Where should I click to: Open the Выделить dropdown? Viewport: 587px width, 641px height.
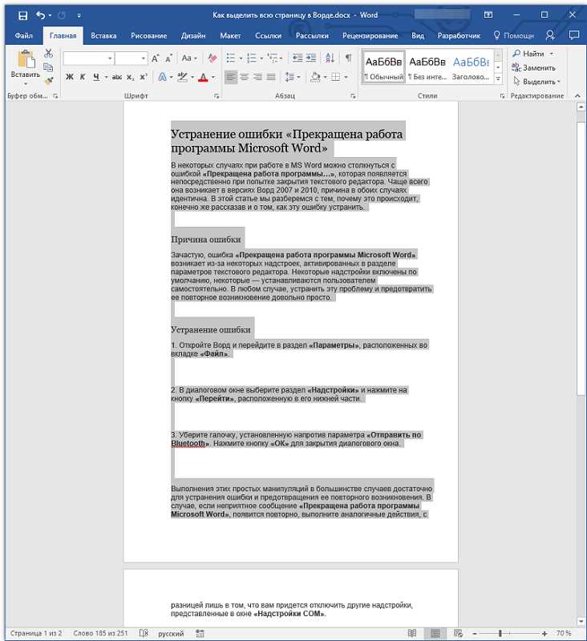536,82
